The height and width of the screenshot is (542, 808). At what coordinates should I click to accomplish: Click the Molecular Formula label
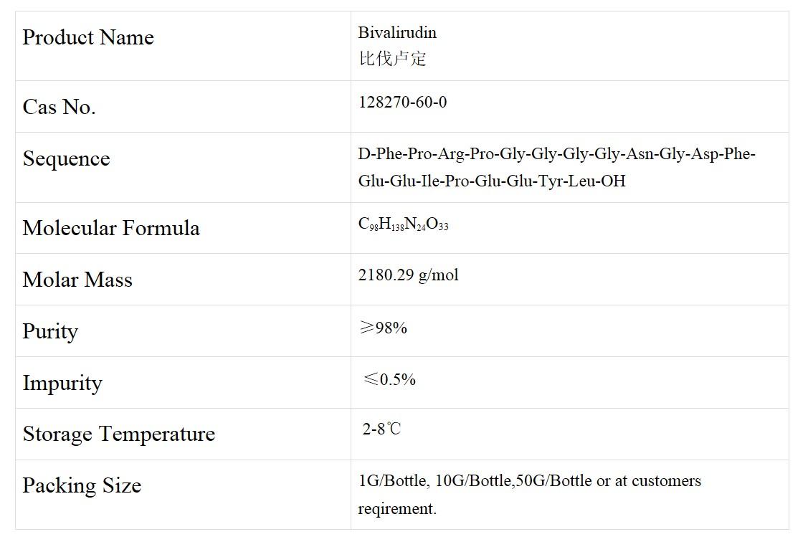111,228
